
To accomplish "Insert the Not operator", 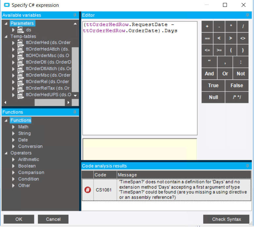I will 241,74.
